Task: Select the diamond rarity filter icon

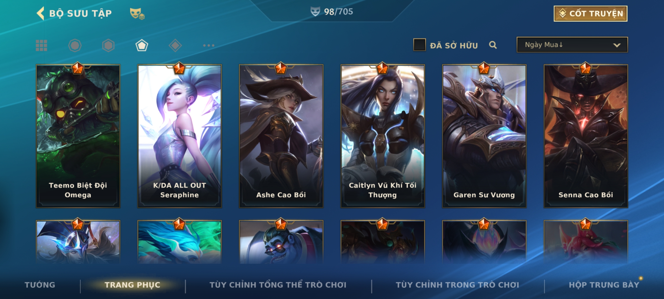Action: pyautogui.click(x=175, y=45)
